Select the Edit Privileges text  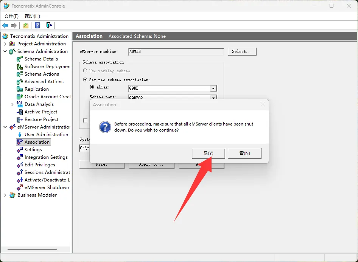pos(40,164)
